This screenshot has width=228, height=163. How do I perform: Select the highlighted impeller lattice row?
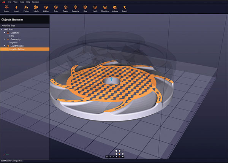click(x=25, y=49)
